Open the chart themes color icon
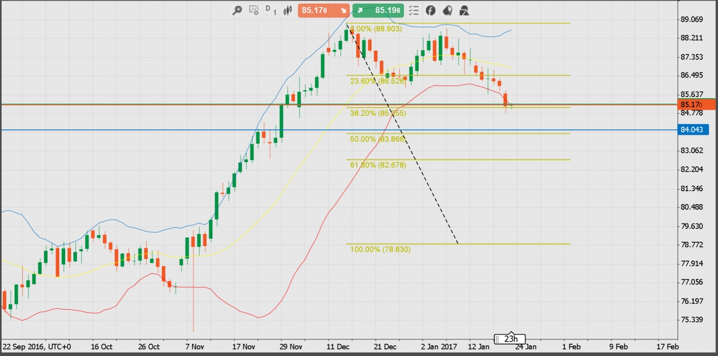This screenshot has height=356, width=718. (447, 10)
